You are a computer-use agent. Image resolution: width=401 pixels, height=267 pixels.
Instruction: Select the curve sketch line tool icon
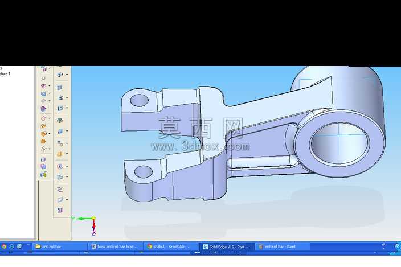pyautogui.click(x=43, y=149)
